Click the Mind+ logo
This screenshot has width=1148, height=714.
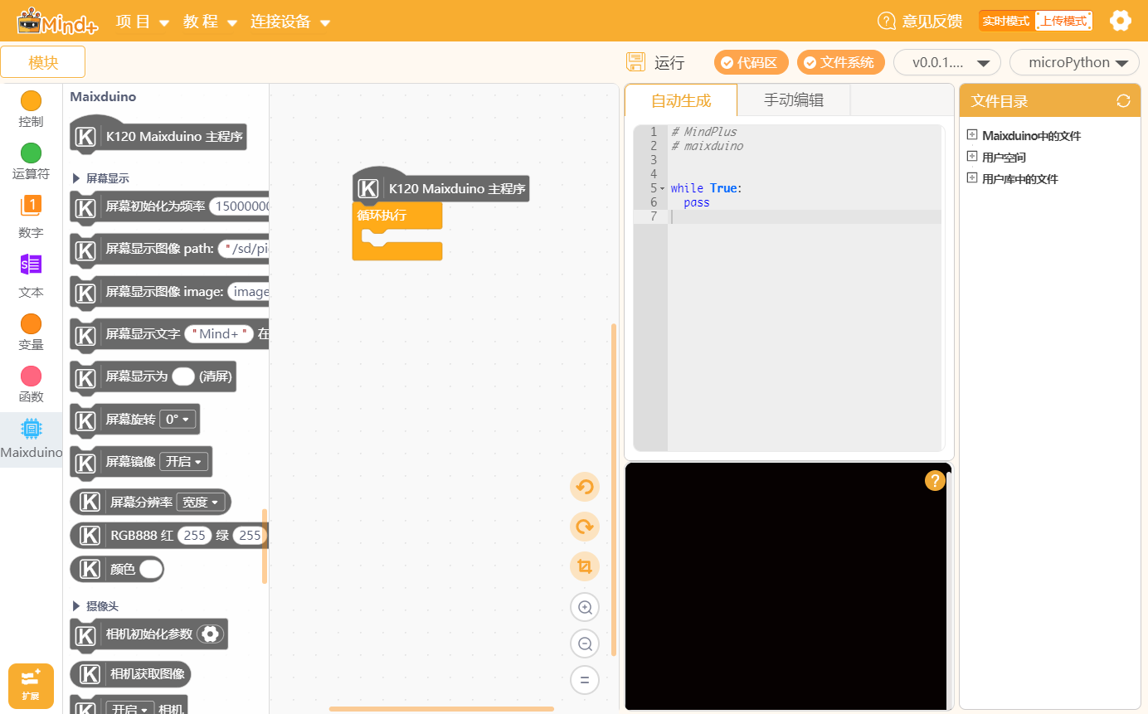(57, 21)
